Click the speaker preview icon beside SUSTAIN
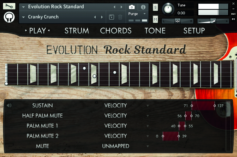This screenshot has width=237, height=157. [x=9, y=105]
